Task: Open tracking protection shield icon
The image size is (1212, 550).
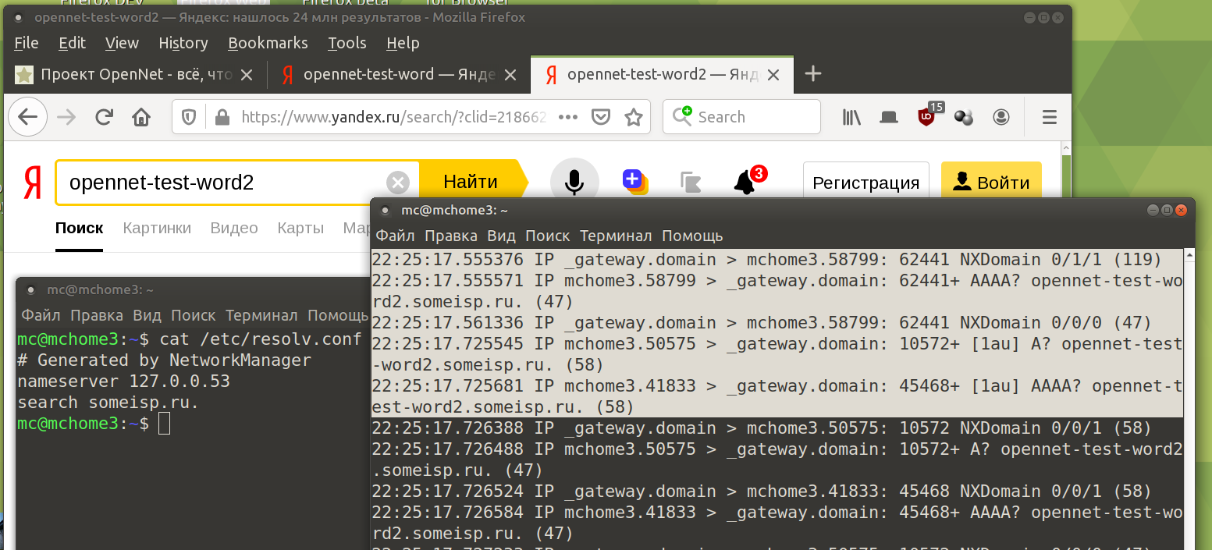Action: (x=189, y=117)
